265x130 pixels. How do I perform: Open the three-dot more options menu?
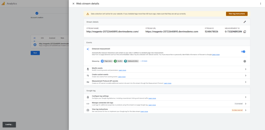coord(260,4)
